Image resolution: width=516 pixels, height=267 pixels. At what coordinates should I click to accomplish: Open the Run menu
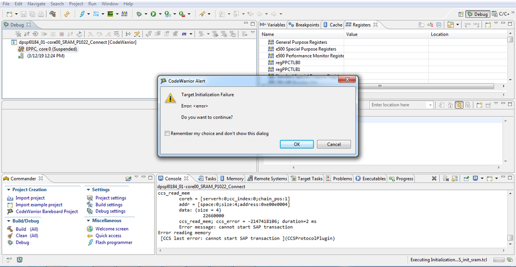92,4
